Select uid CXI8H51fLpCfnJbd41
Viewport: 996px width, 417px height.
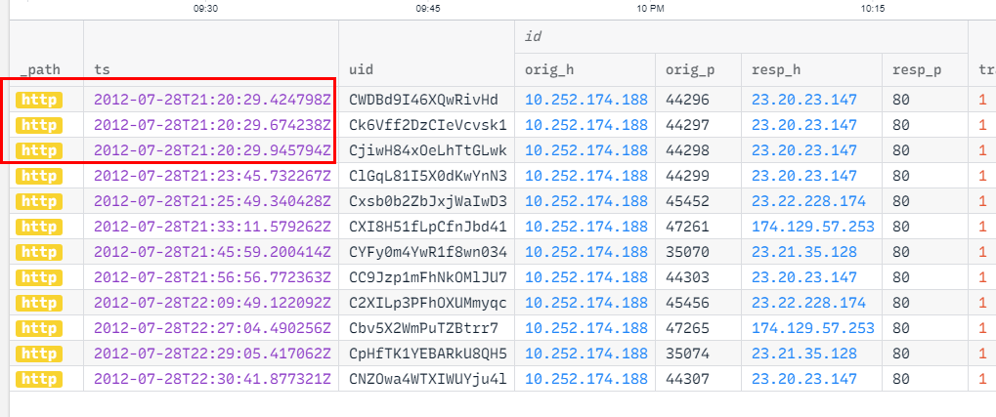pos(428,227)
